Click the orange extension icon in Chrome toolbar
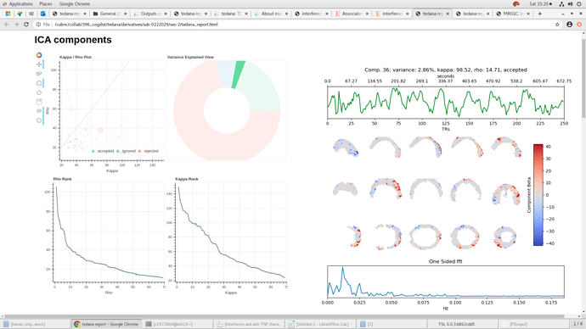The height and width of the screenshot is (329, 586). [579, 25]
